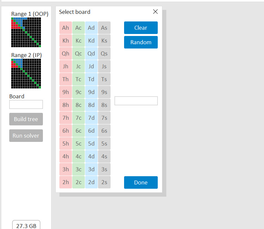Image resolution: width=264 pixels, height=229 pixels.
Task: Click the 27.3 GB memory indicator
Action: pos(26,226)
